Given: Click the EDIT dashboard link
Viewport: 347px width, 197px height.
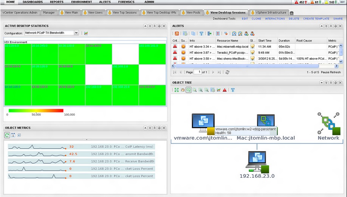Looking at the screenshot, I should [x=245, y=19].
